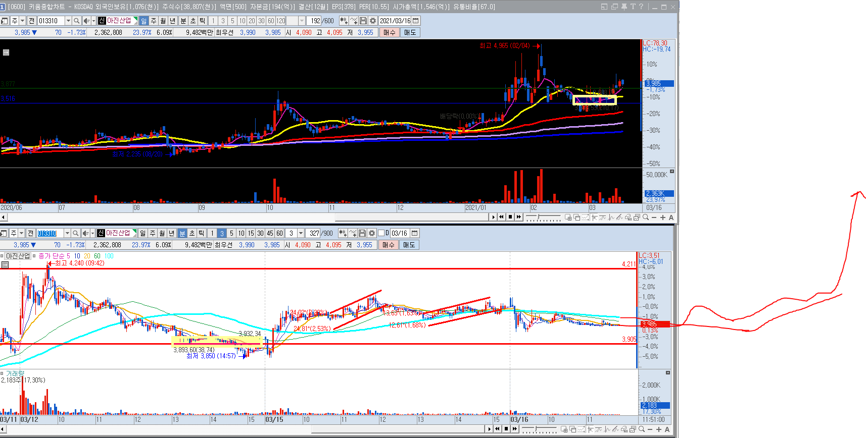Screen dimensions: 866x438
Task: Zoom in with plus icon under upper chart
Action: [x=662, y=217]
